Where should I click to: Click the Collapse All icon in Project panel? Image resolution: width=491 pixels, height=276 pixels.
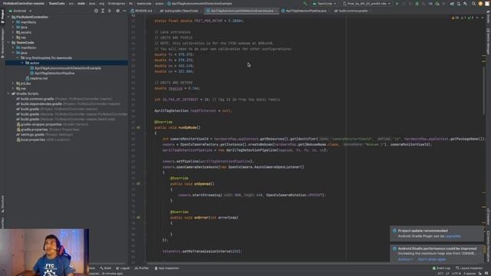109,11
